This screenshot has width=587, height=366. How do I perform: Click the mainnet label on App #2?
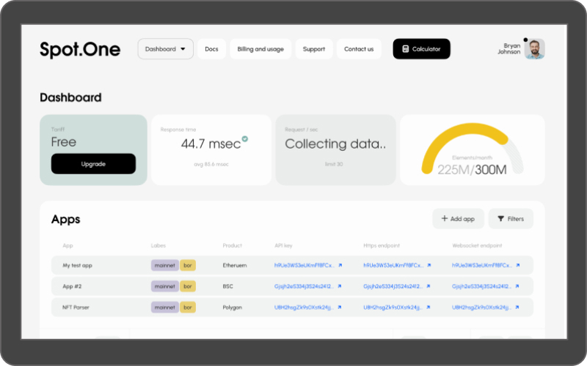click(164, 286)
